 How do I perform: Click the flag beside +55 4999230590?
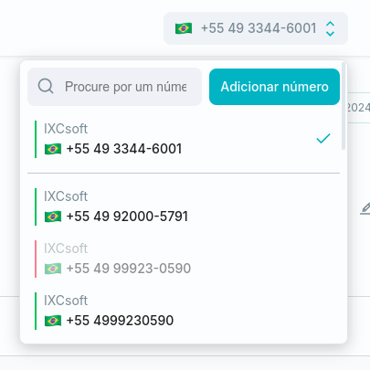(53, 321)
